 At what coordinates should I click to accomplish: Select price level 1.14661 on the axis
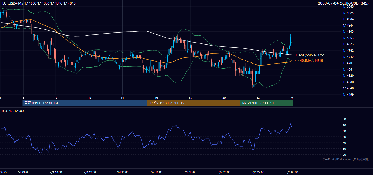pos(348,69)
